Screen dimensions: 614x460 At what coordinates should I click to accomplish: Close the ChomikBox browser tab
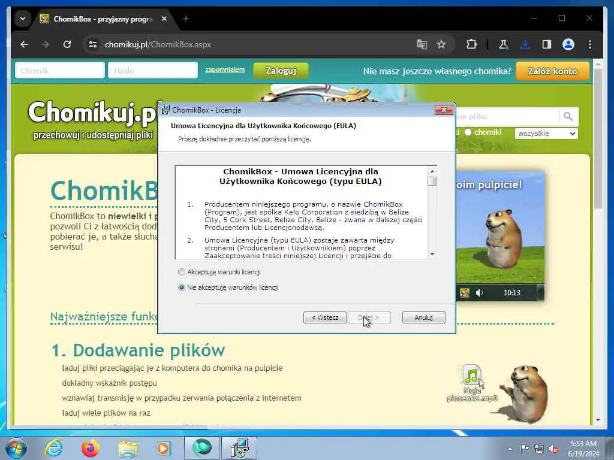tap(164, 19)
